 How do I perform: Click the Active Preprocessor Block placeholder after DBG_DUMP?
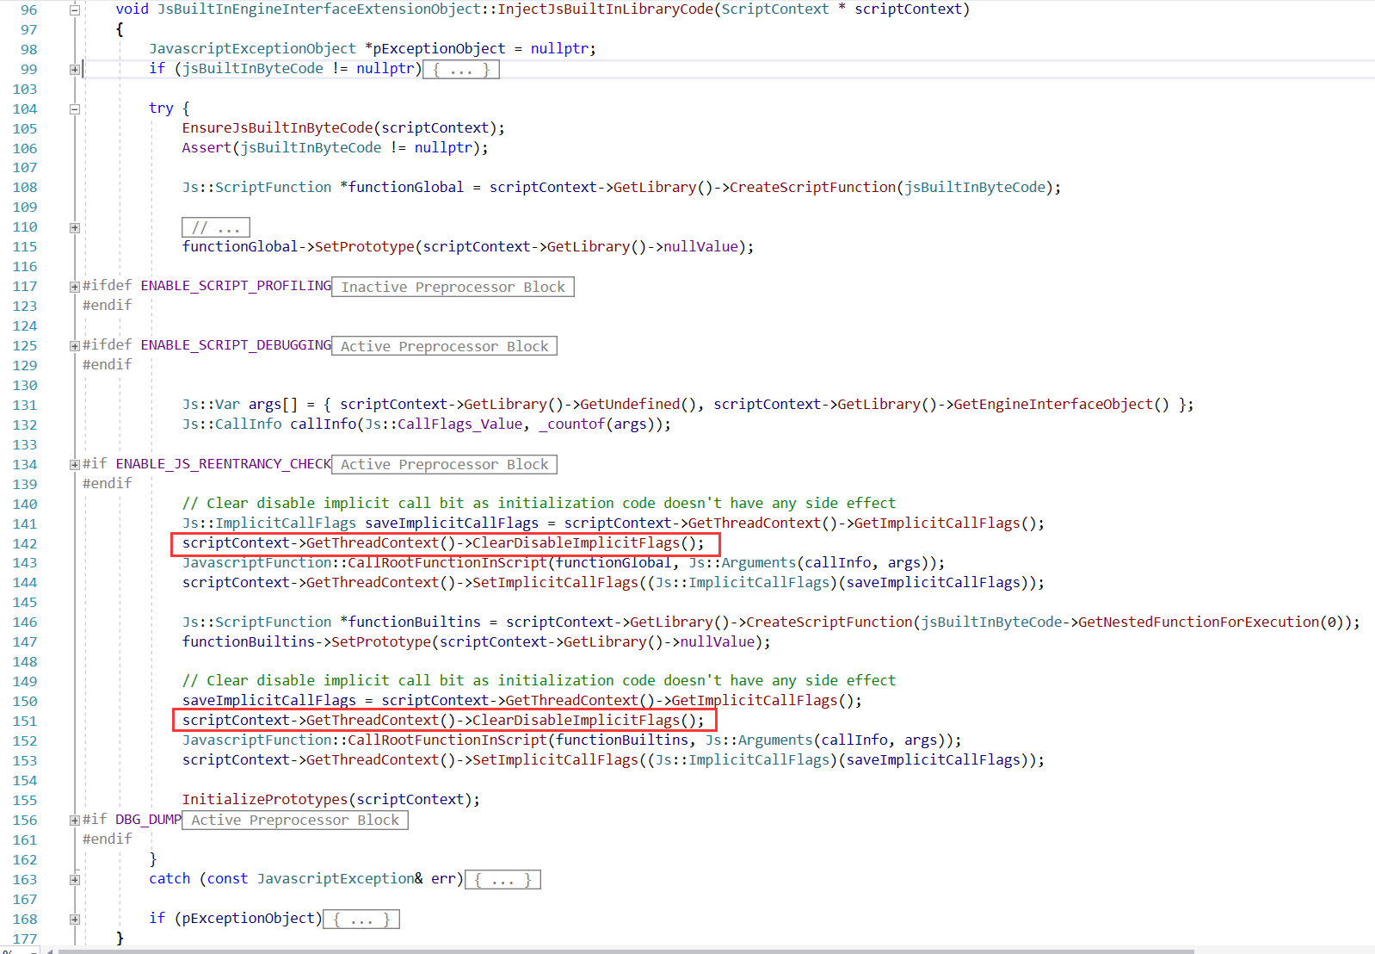pos(295,821)
